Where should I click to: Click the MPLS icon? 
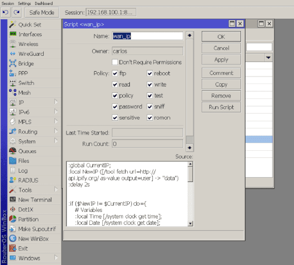(13, 121)
